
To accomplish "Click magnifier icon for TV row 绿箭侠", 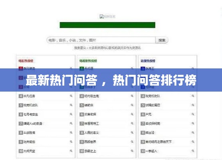I will point(132,105).
